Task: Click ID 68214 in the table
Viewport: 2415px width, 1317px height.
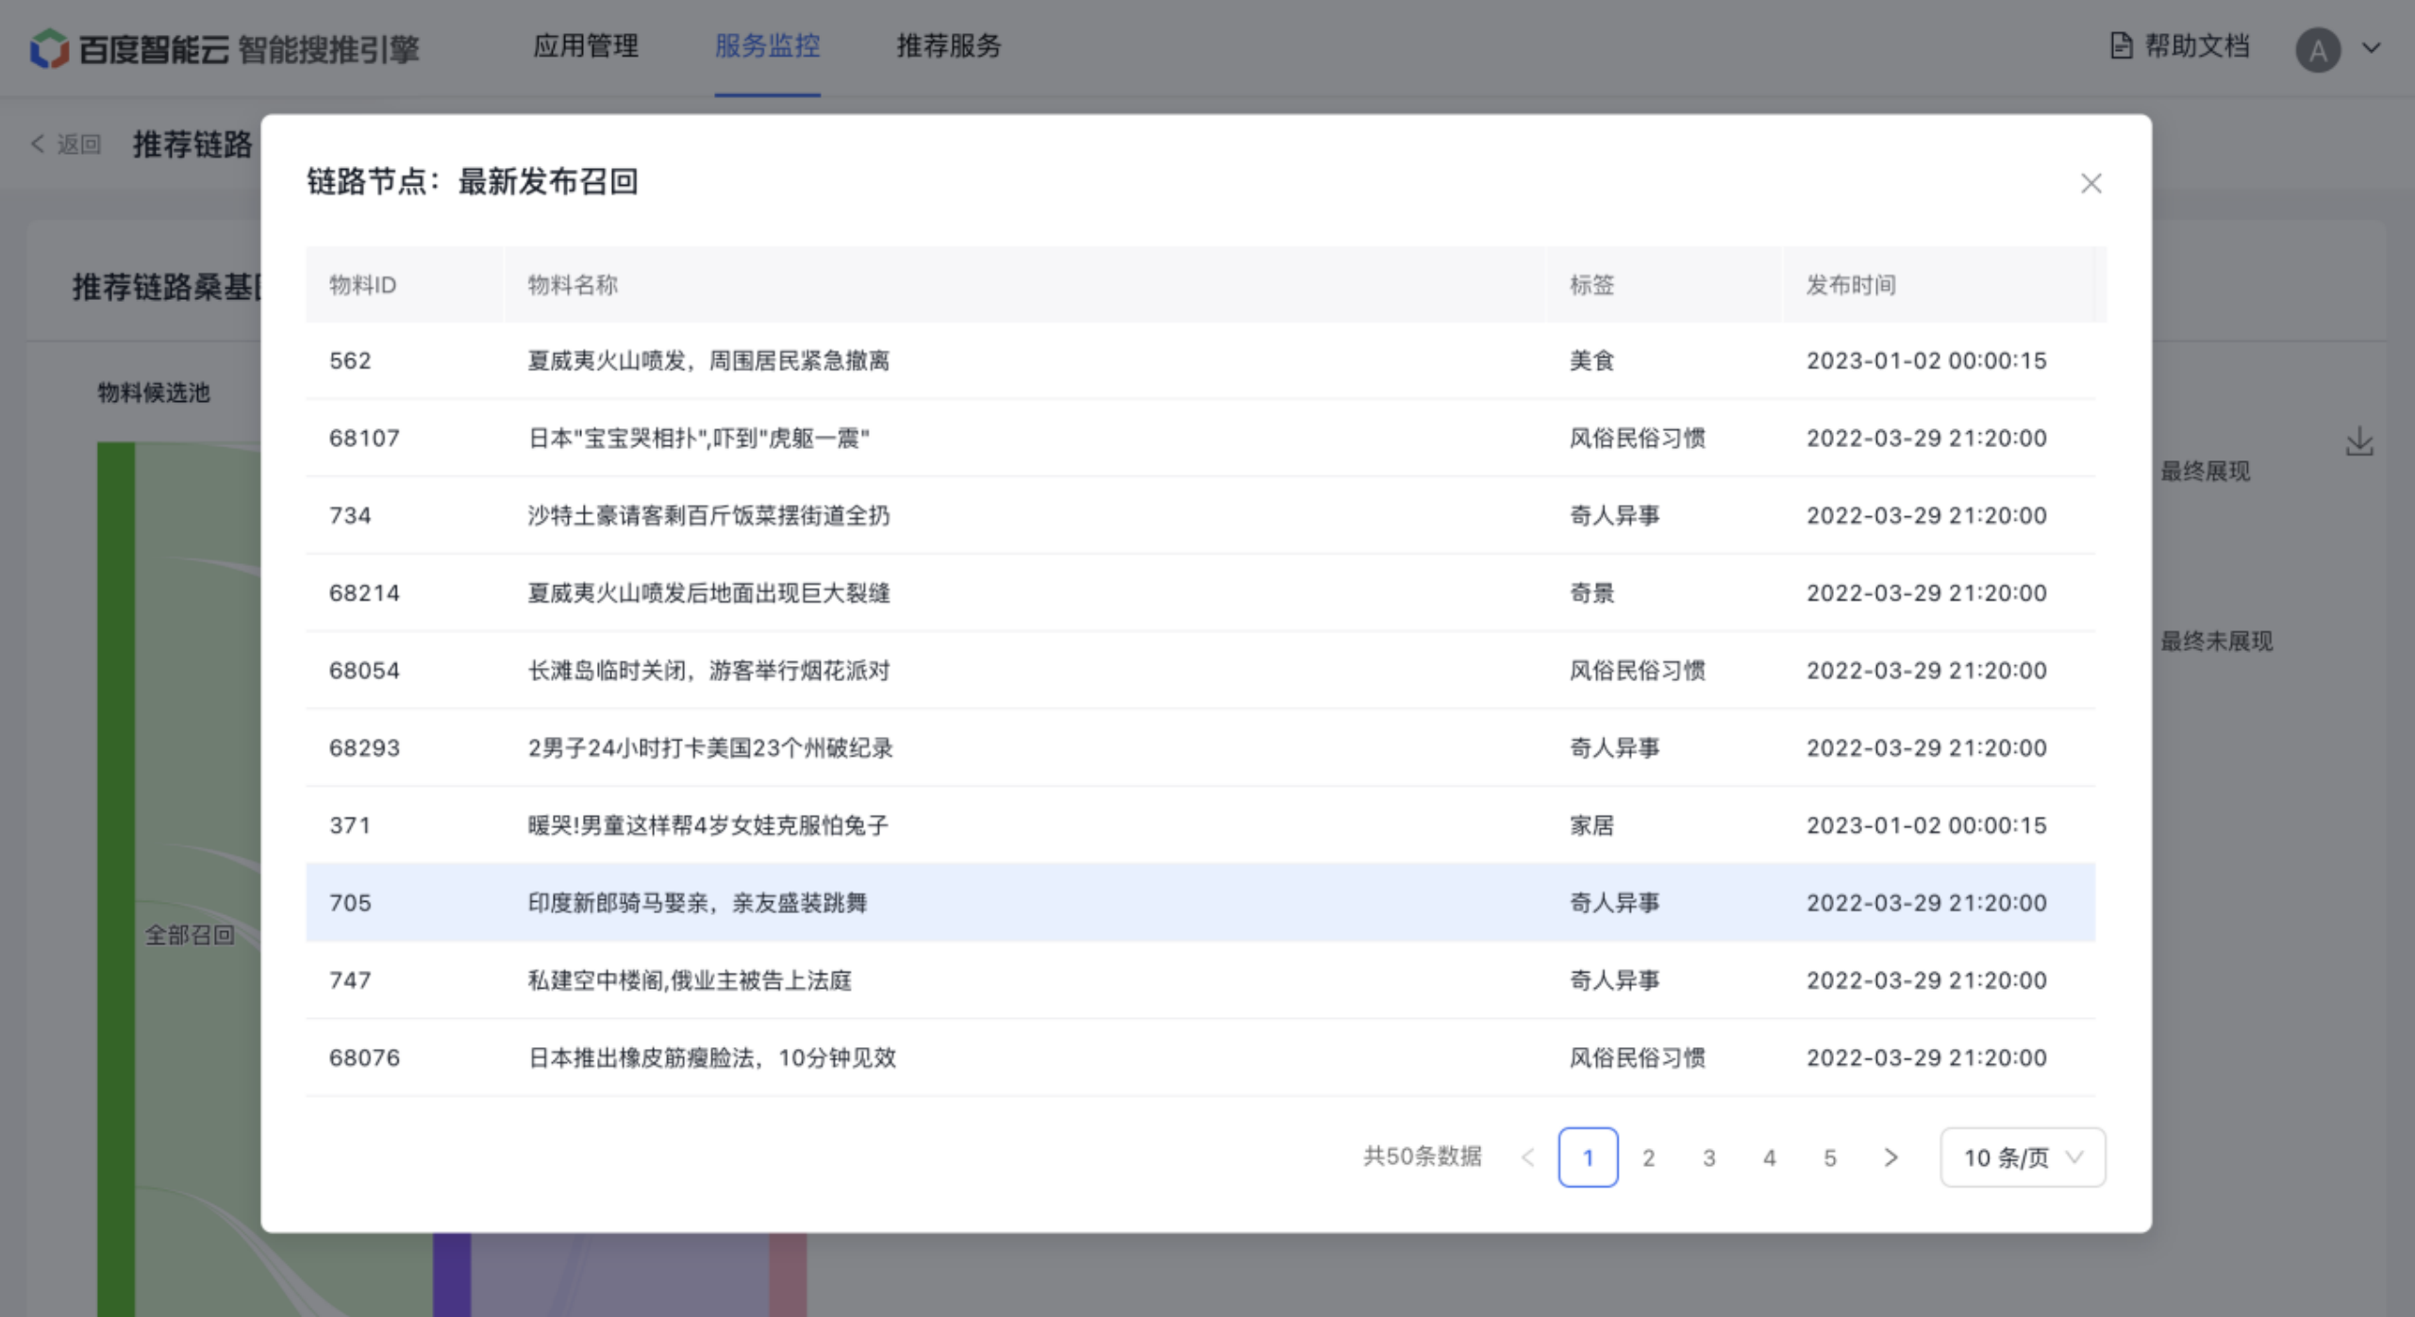Action: (x=364, y=593)
